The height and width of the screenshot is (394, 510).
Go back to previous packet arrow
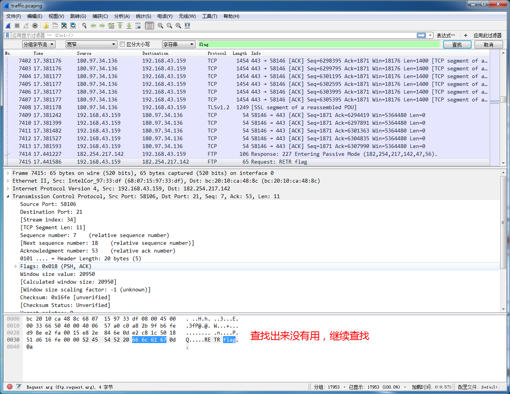coord(93,26)
